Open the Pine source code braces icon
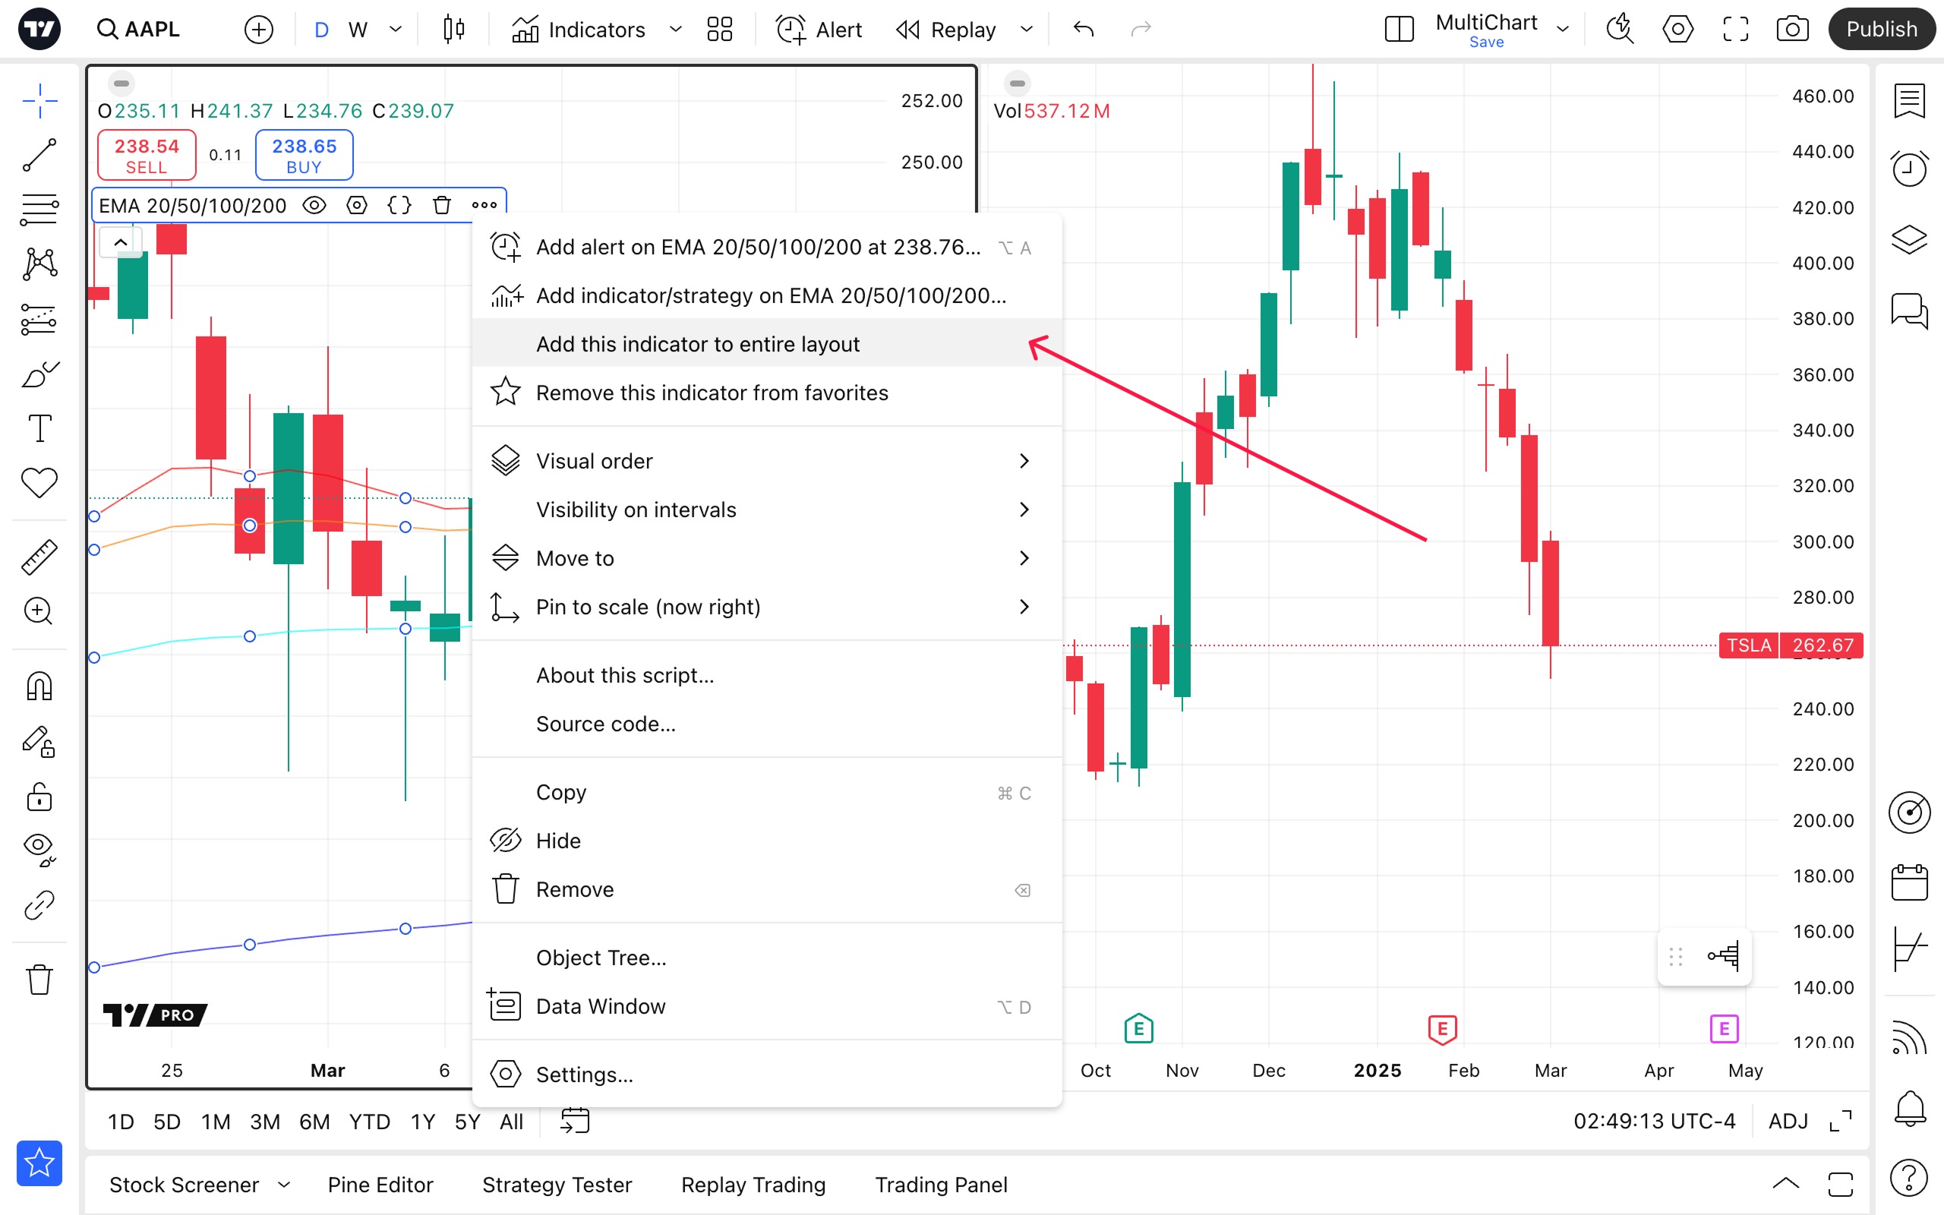The height and width of the screenshot is (1215, 1944). tap(399, 205)
